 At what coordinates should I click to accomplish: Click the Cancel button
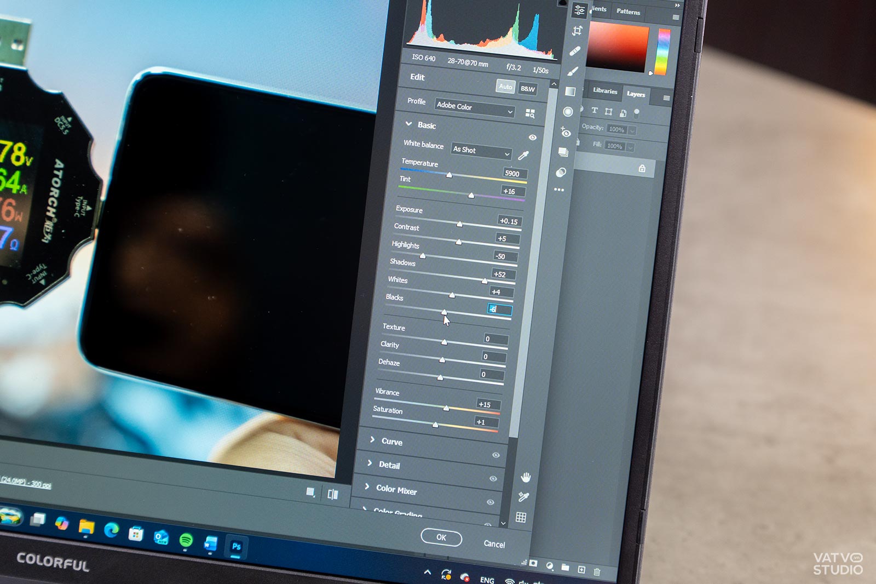click(x=494, y=544)
